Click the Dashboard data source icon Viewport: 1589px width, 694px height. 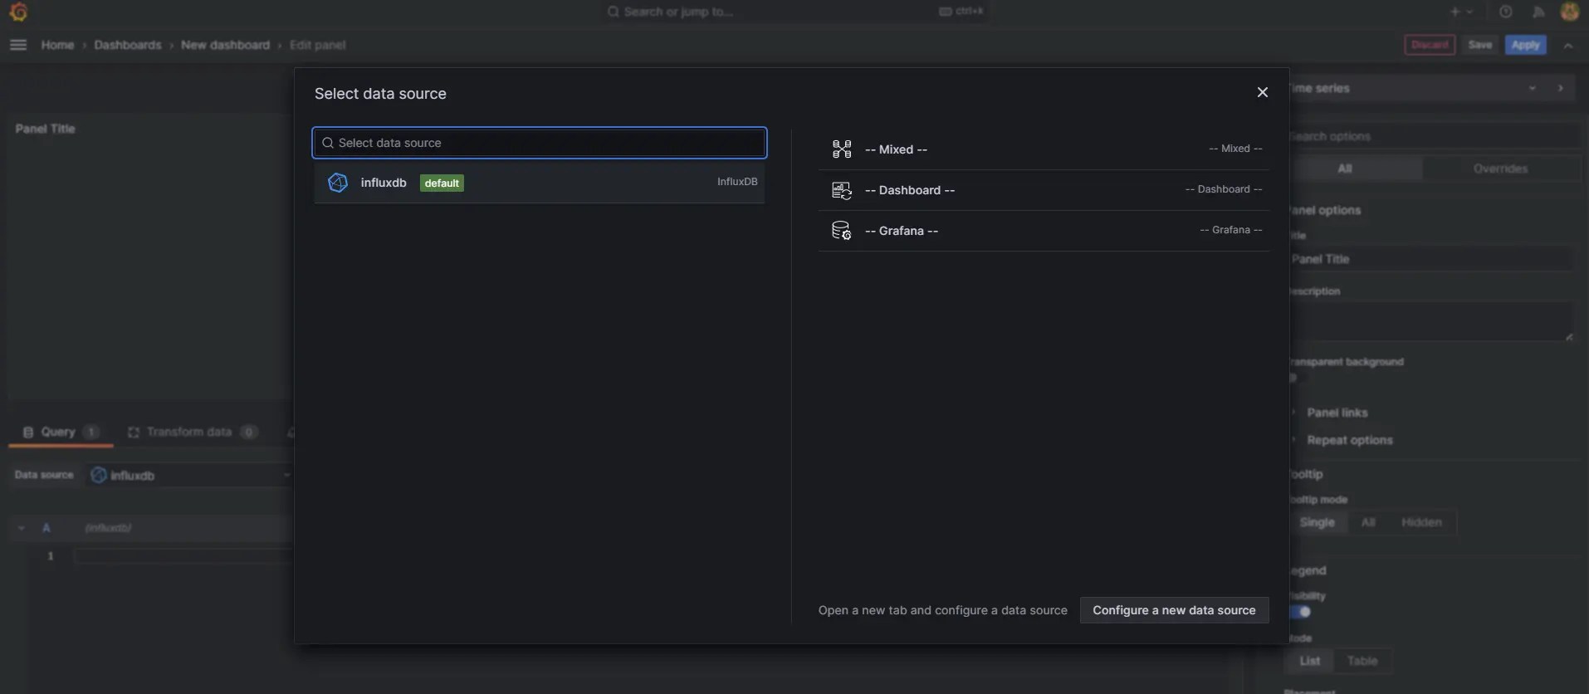[842, 190]
